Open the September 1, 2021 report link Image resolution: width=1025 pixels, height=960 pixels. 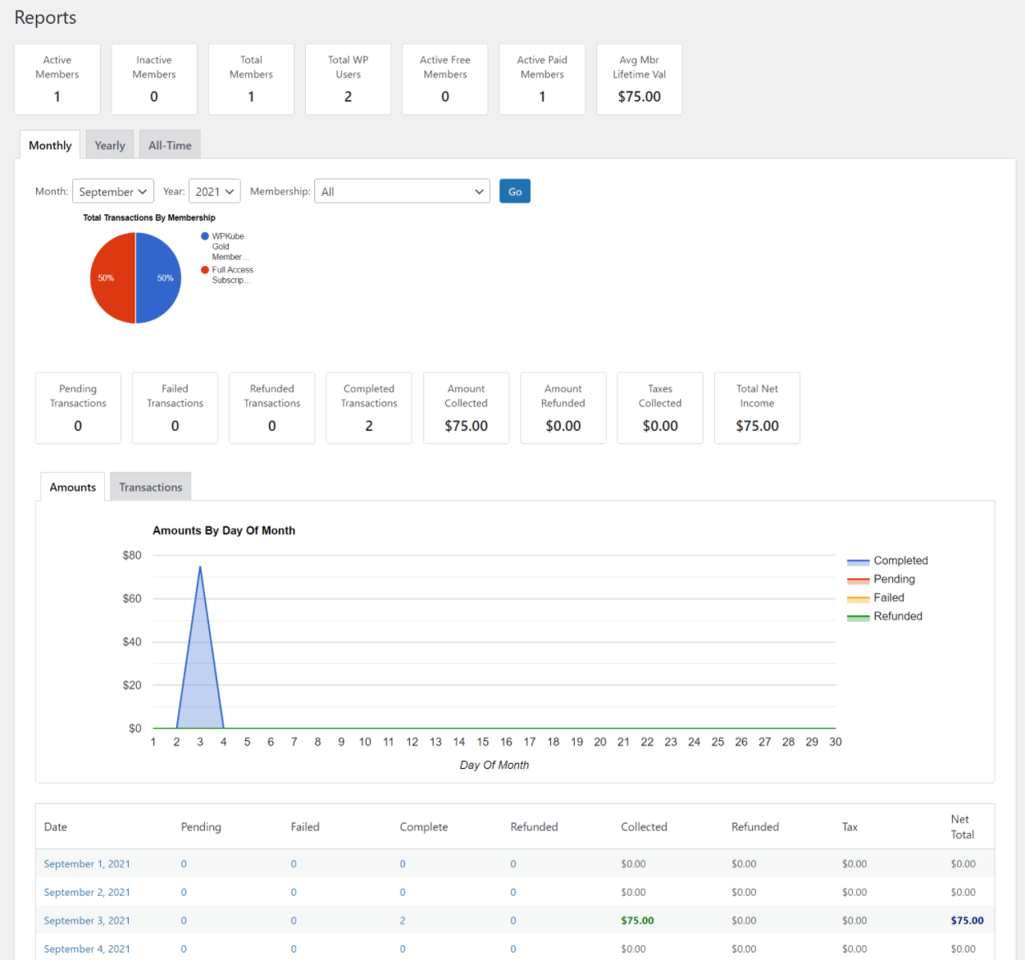(86, 863)
